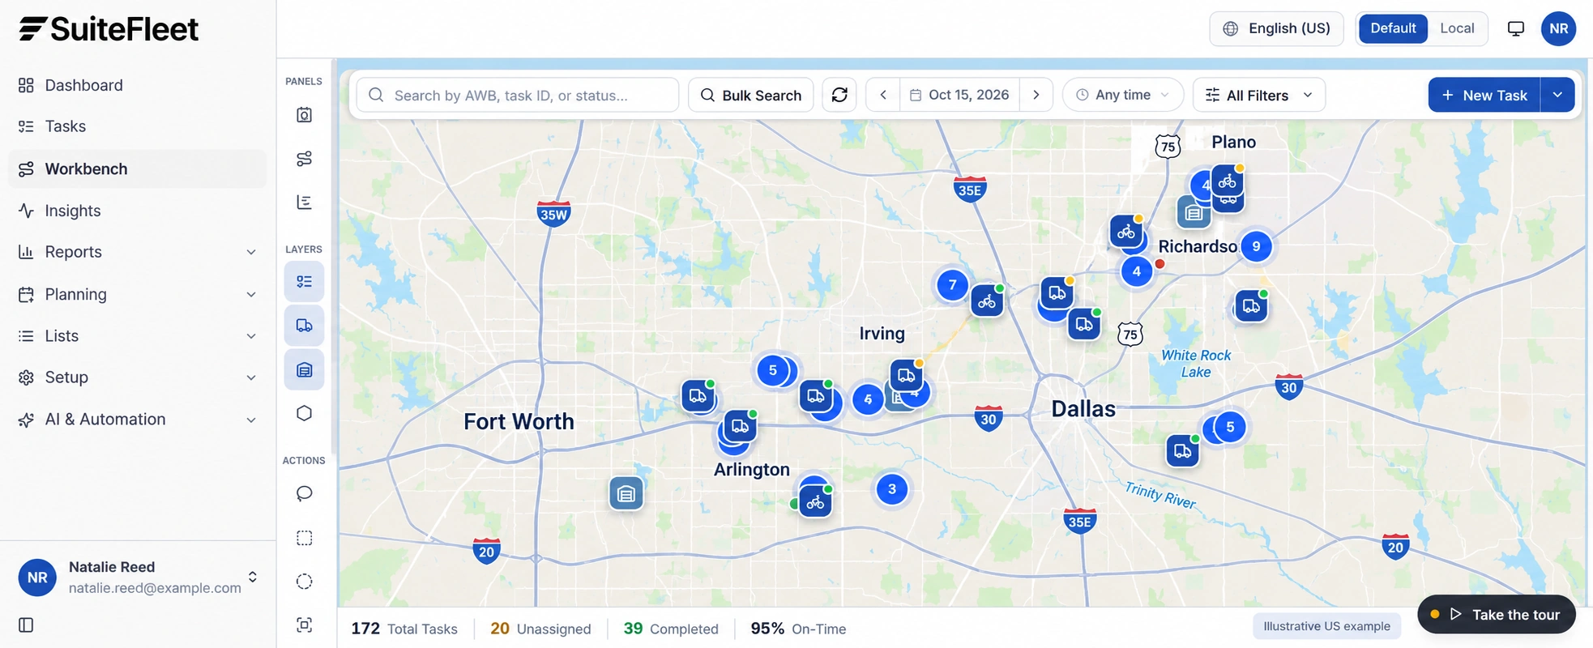Open the Any time dropdown
Image resolution: width=1593 pixels, height=648 pixels.
[1123, 95]
